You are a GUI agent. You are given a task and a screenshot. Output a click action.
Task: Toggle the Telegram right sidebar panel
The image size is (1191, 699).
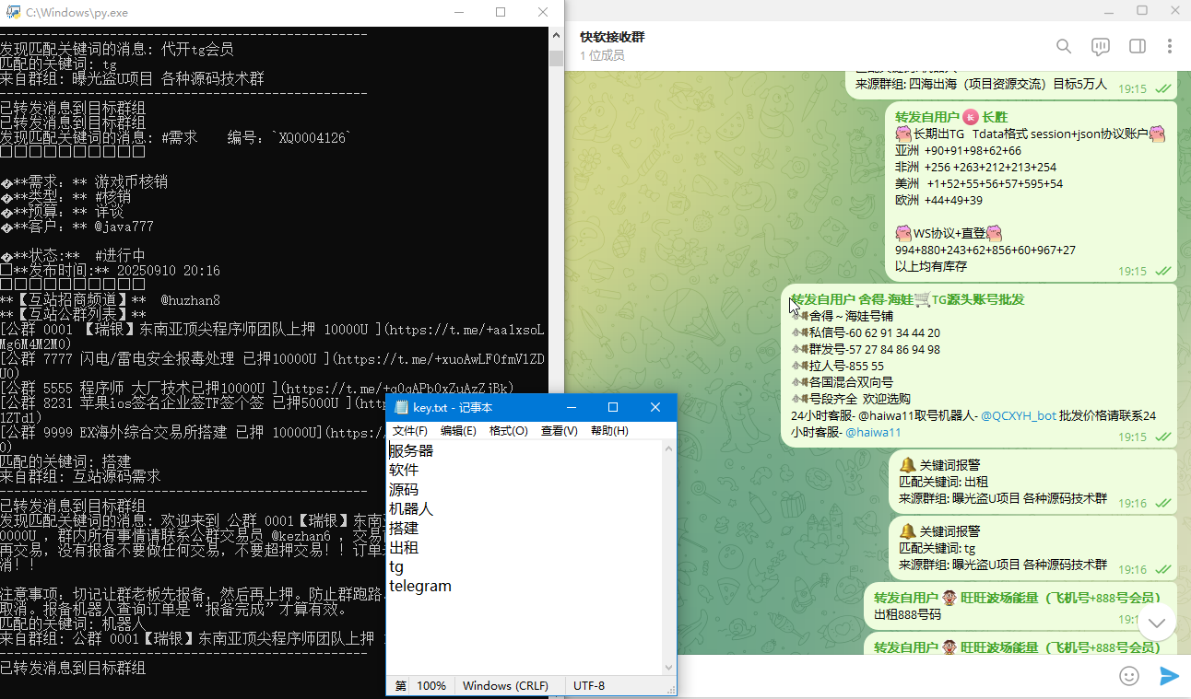coord(1138,46)
